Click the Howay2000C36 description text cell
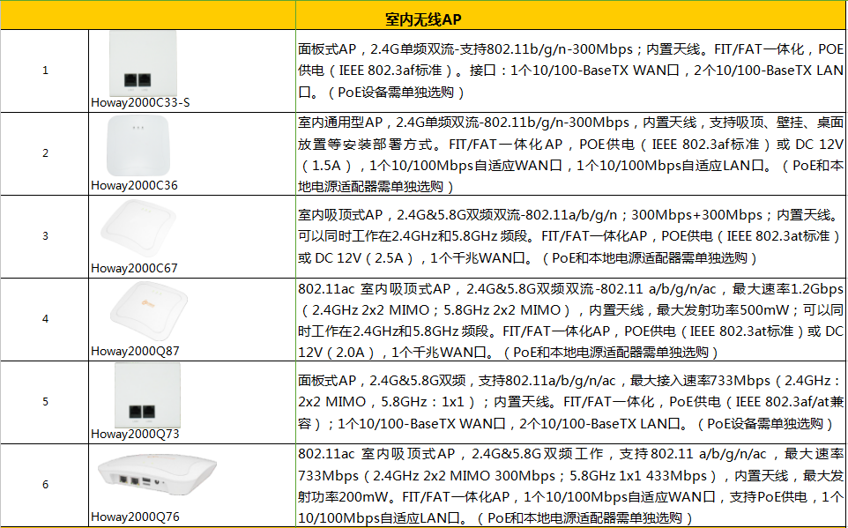 point(570,153)
